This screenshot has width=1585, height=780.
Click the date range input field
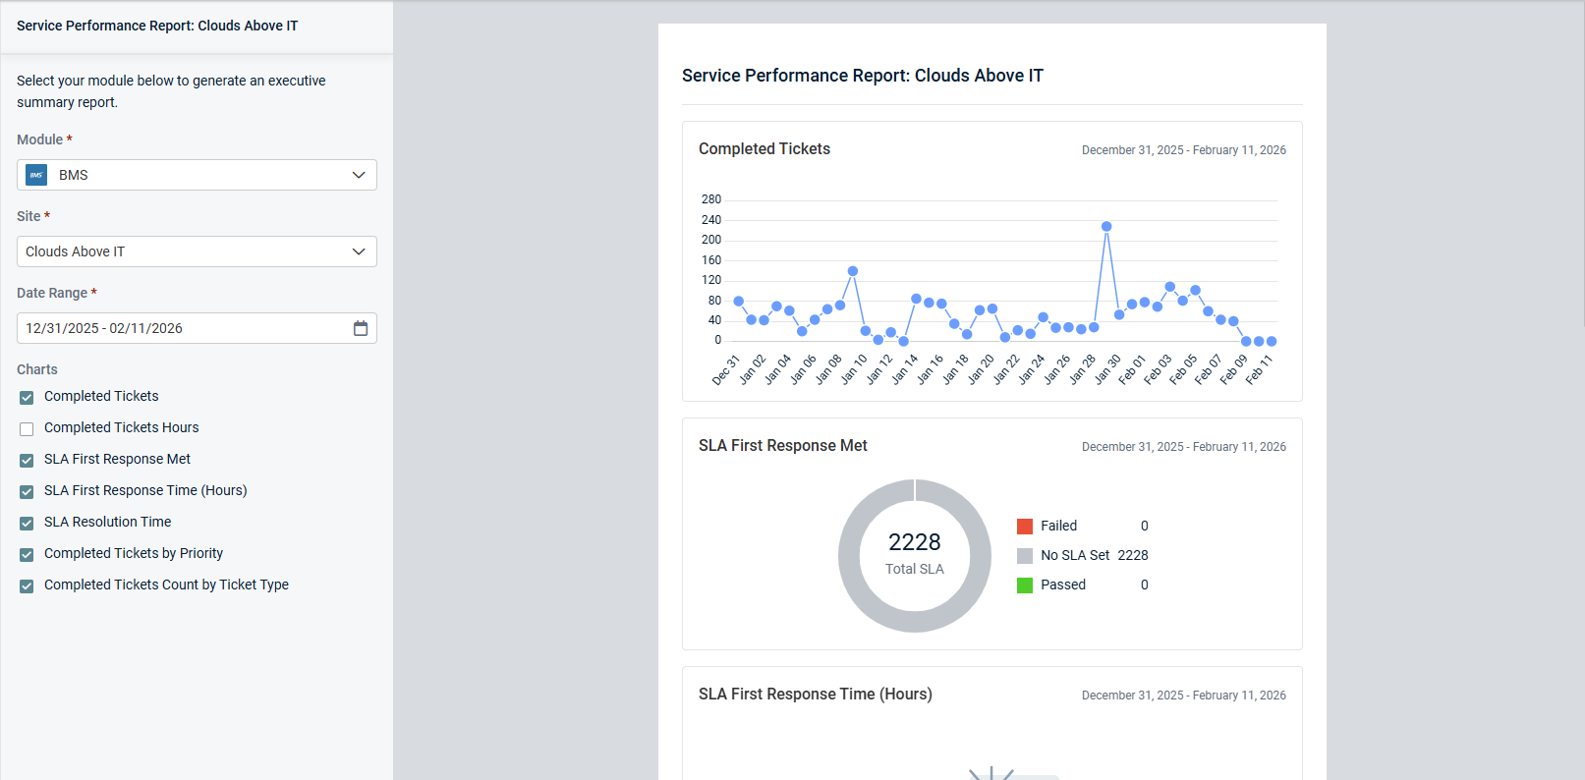click(x=177, y=328)
